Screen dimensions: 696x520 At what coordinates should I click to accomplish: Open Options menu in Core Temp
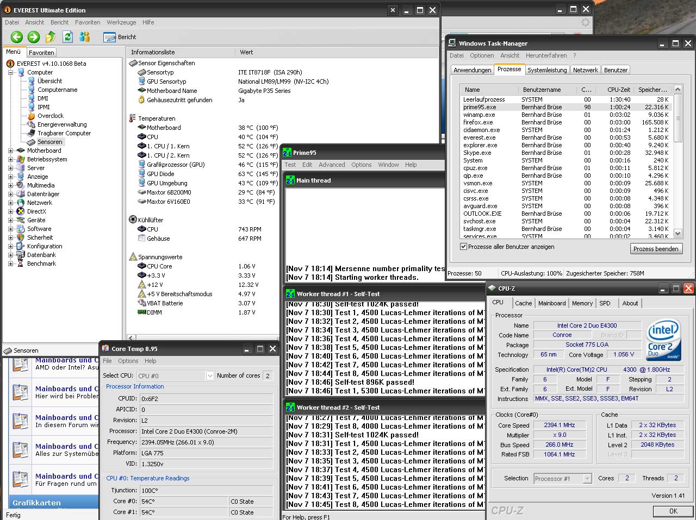(x=128, y=361)
